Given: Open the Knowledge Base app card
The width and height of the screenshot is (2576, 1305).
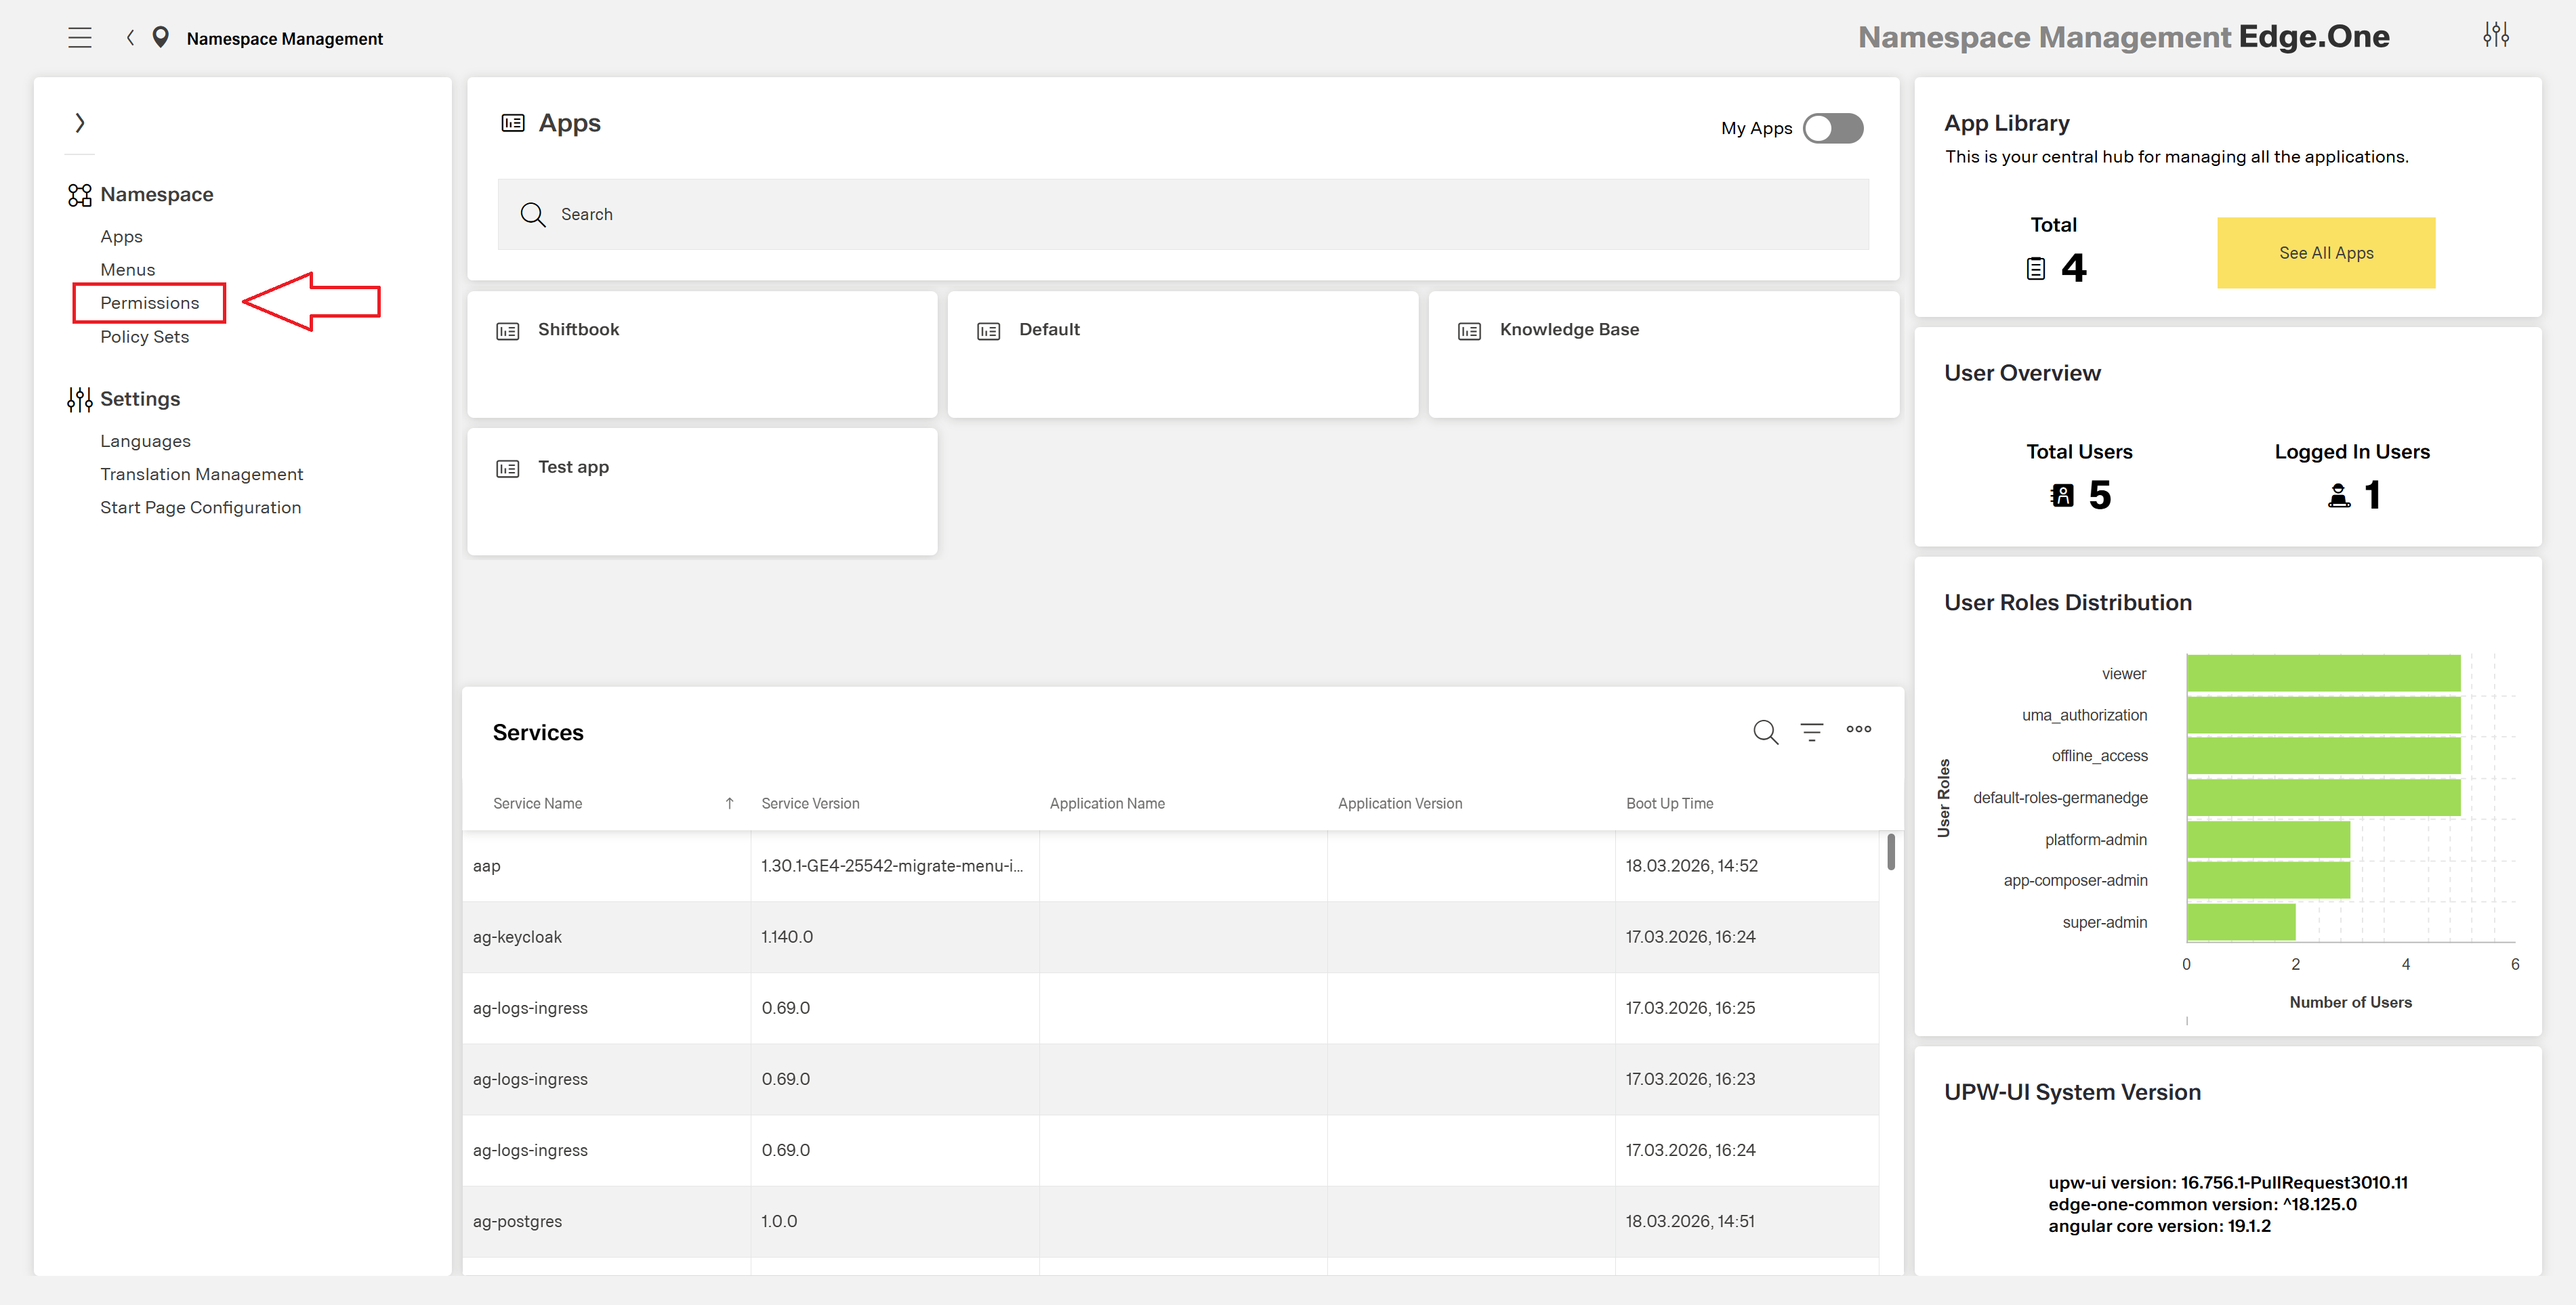Looking at the screenshot, I should pos(1663,355).
